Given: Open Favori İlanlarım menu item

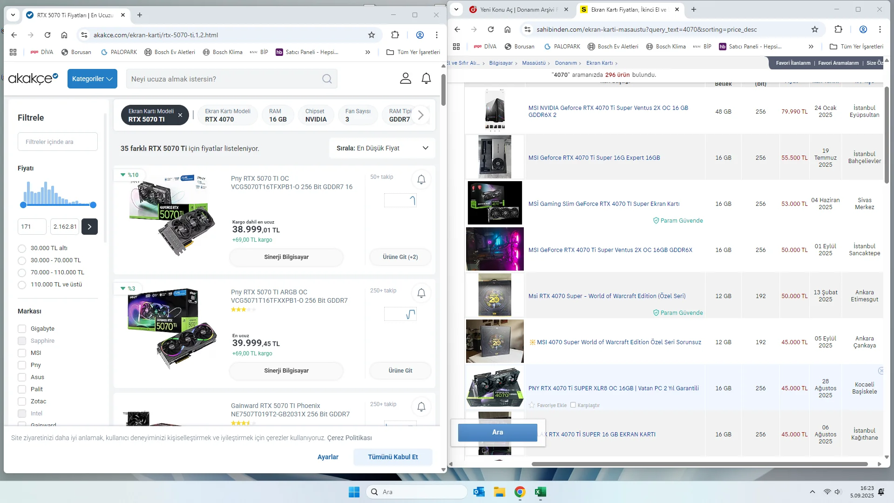Looking at the screenshot, I should point(793,63).
